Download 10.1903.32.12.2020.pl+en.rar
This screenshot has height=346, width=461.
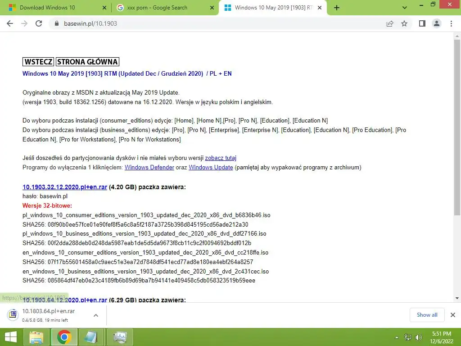65,187
